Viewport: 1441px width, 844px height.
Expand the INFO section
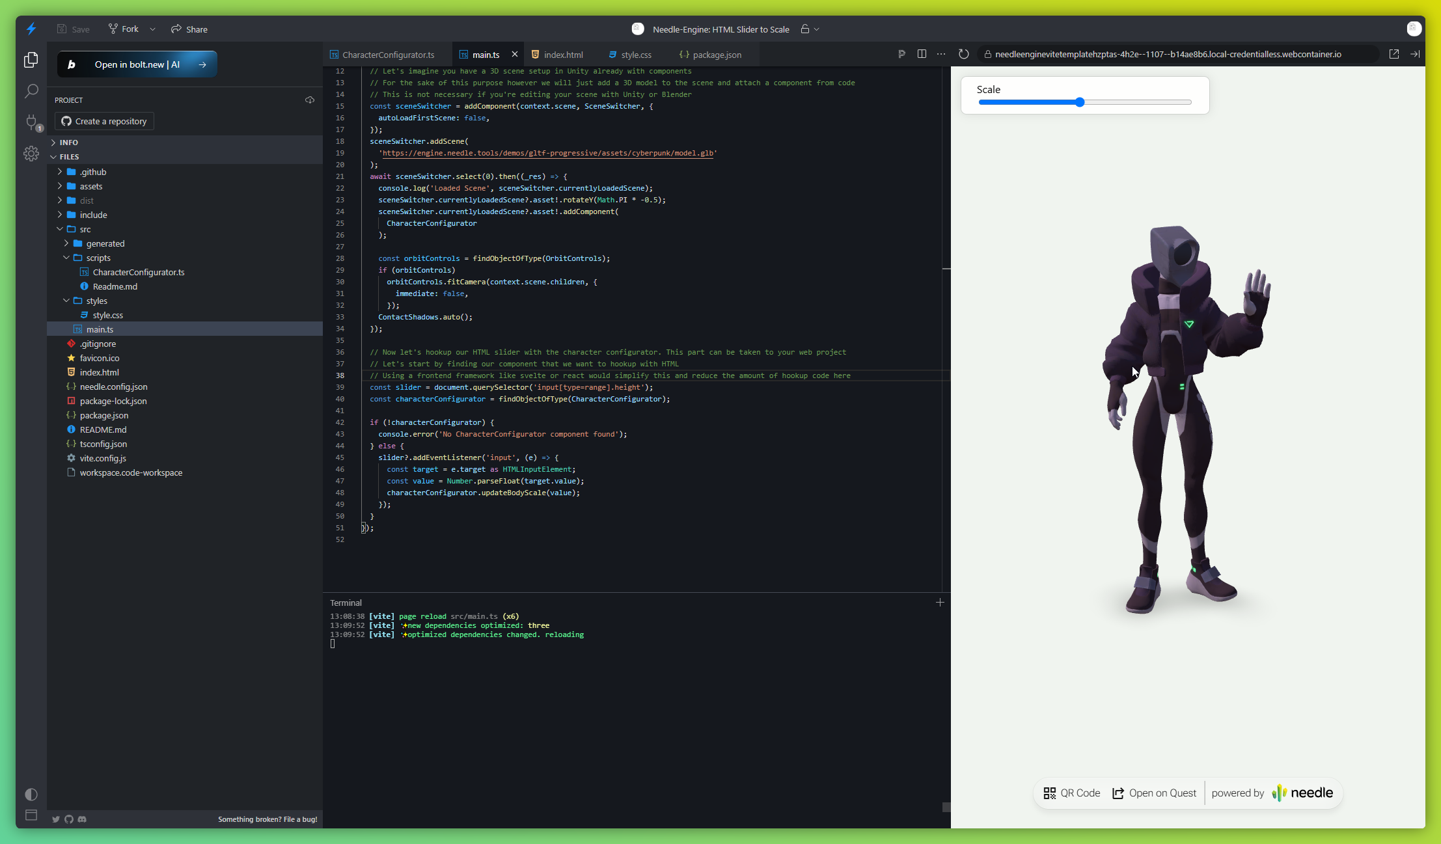tap(68, 143)
